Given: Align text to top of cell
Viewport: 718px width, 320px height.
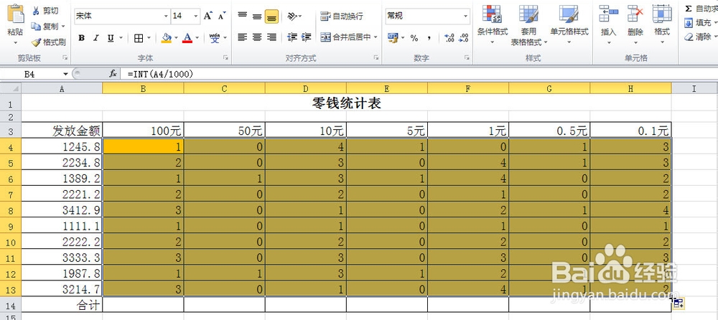Looking at the screenshot, I should click(243, 17).
